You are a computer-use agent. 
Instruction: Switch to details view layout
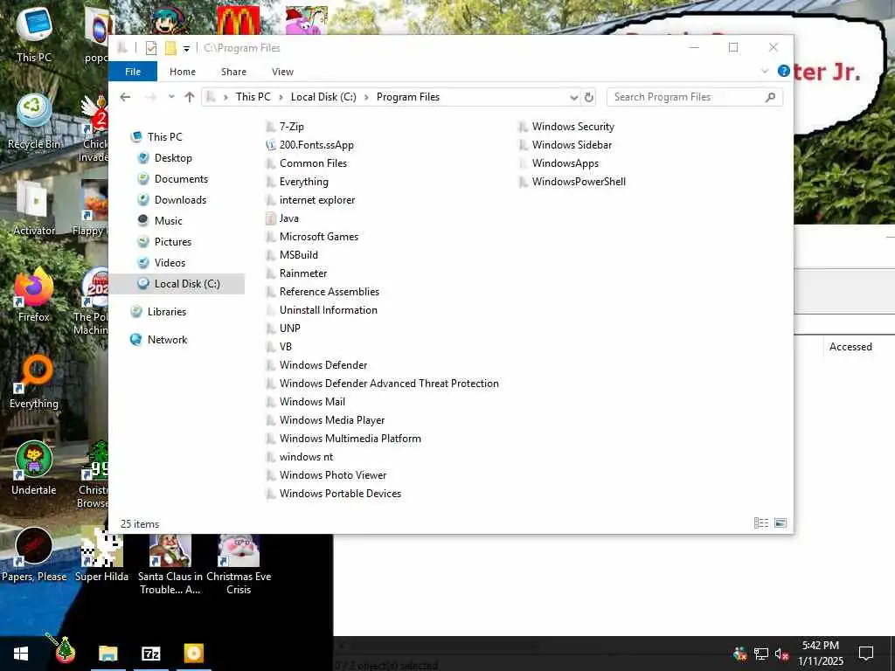761,523
